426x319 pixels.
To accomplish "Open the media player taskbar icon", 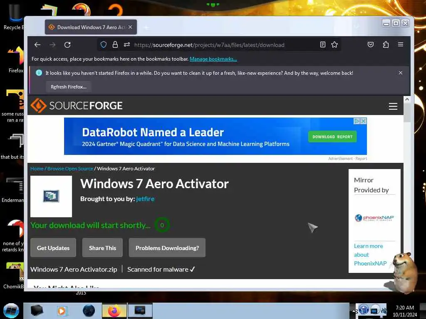I will [x=62, y=311].
